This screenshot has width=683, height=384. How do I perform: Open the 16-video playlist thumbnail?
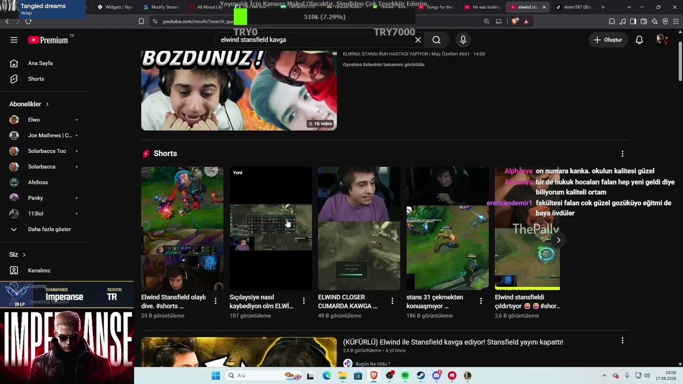[x=239, y=90]
